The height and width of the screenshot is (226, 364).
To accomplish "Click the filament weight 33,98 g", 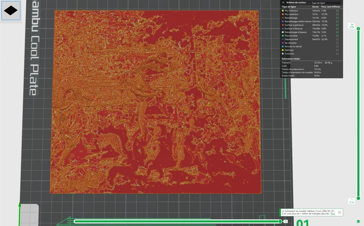I will pos(328,63).
